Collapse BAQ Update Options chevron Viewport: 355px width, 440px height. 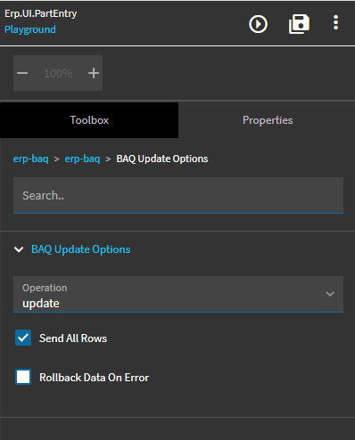click(x=19, y=249)
